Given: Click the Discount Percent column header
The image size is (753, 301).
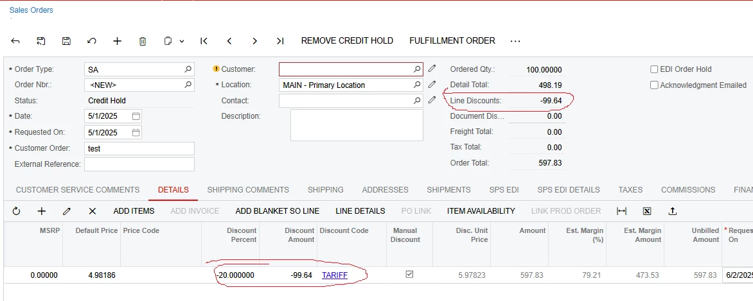Looking at the screenshot, I should [231, 244].
